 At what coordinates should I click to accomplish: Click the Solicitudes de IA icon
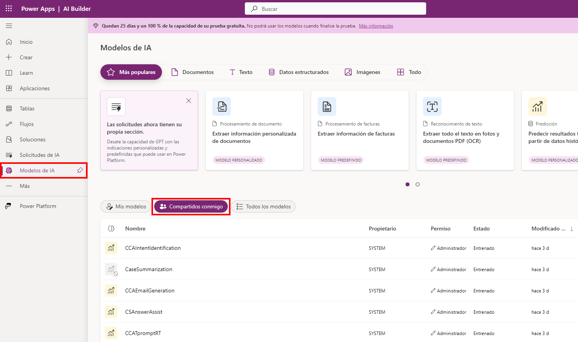tap(9, 155)
